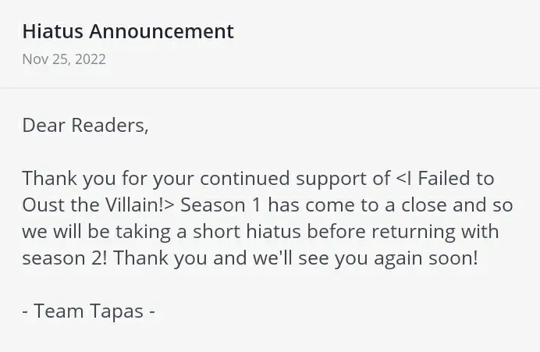Viewport: 540px width, 352px height.
Task: Click the "Dear Readers," greeting line
Action: click(x=85, y=125)
